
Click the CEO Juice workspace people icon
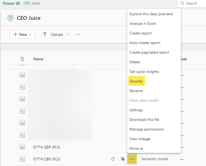10,18
